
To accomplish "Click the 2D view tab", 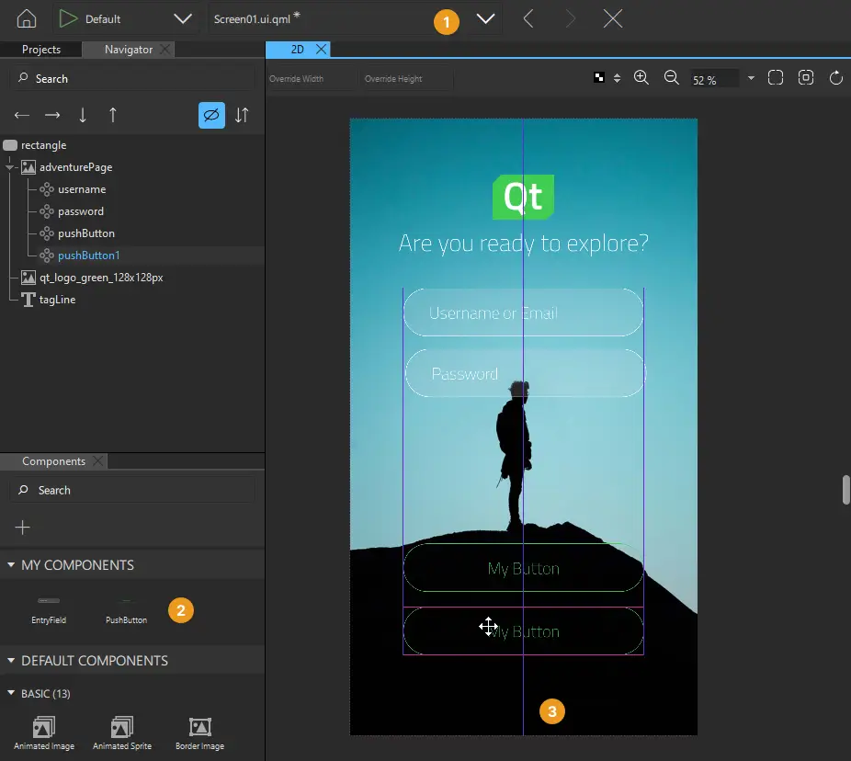I will coord(296,50).
